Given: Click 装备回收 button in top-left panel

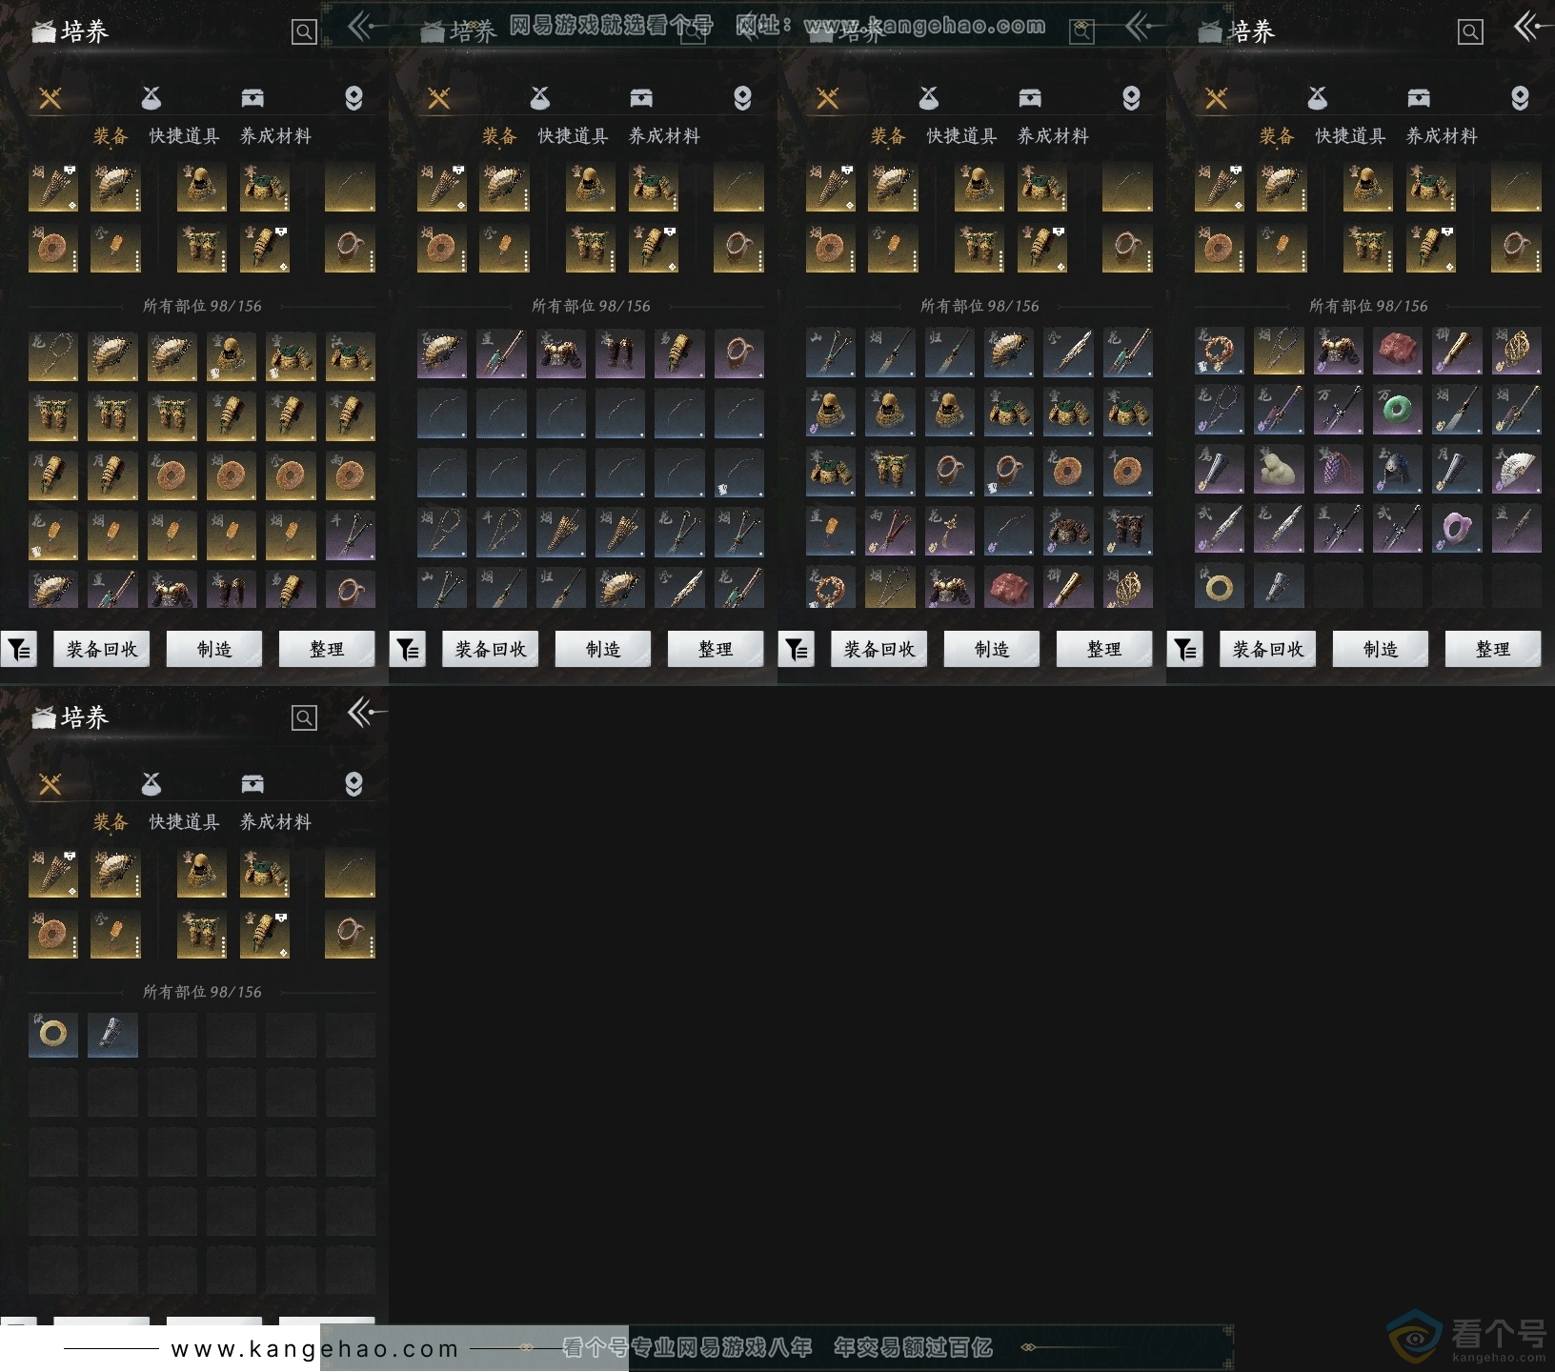Looking at the screenshot, I should click(102, 649).
